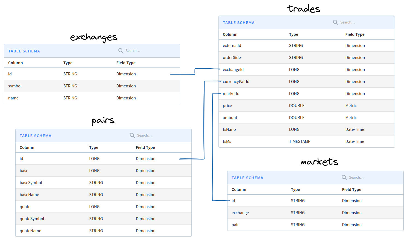The height and width of the screenshot is (242, 408).
Task: Click DOUBLE type in the price row
Action: click(x=297, y=106)
